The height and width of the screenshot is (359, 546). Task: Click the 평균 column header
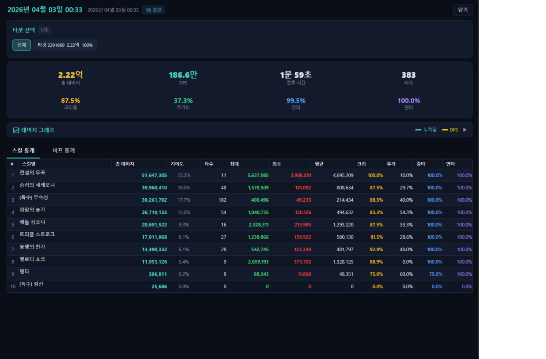[319, 164]
